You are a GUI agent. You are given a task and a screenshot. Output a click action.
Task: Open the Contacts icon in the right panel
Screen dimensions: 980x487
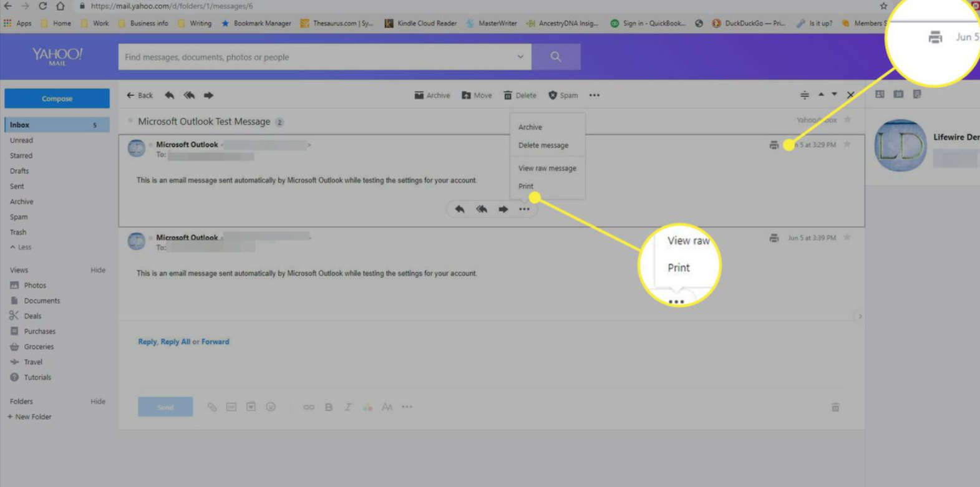pyautogui.click(x=880, y=94)
